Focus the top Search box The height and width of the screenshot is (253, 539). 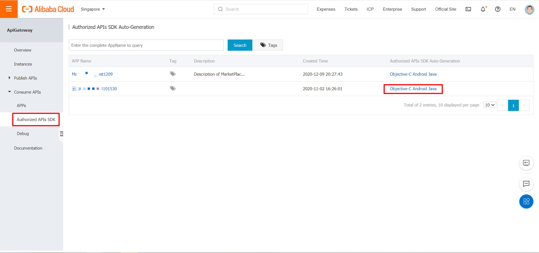tap(261, 9)
